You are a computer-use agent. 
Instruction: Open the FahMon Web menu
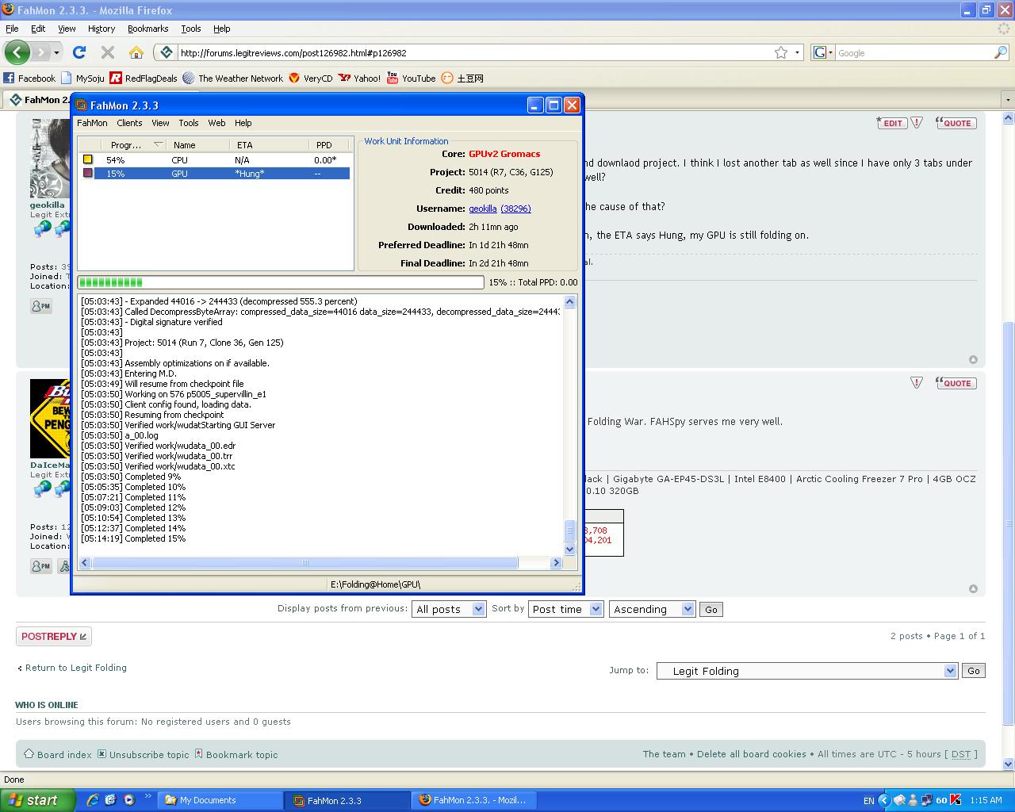click(x=216, y=123)
